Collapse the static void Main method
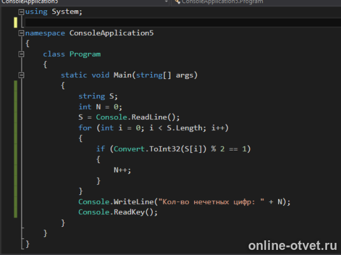Screen dimensions: 341x255 (x=21, y=75)
